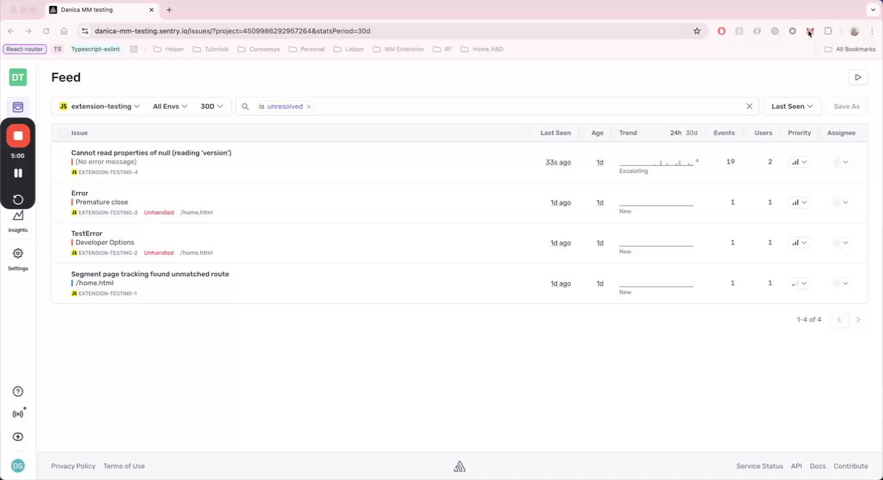Open the extension-testing project selector
The image size is (883, 480).
point(99,107)
